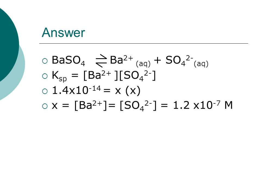
Task: Click the equilibrium double arrow symbol
Action: [101, 61]
